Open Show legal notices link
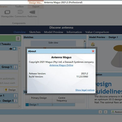 tap(85, 90)
